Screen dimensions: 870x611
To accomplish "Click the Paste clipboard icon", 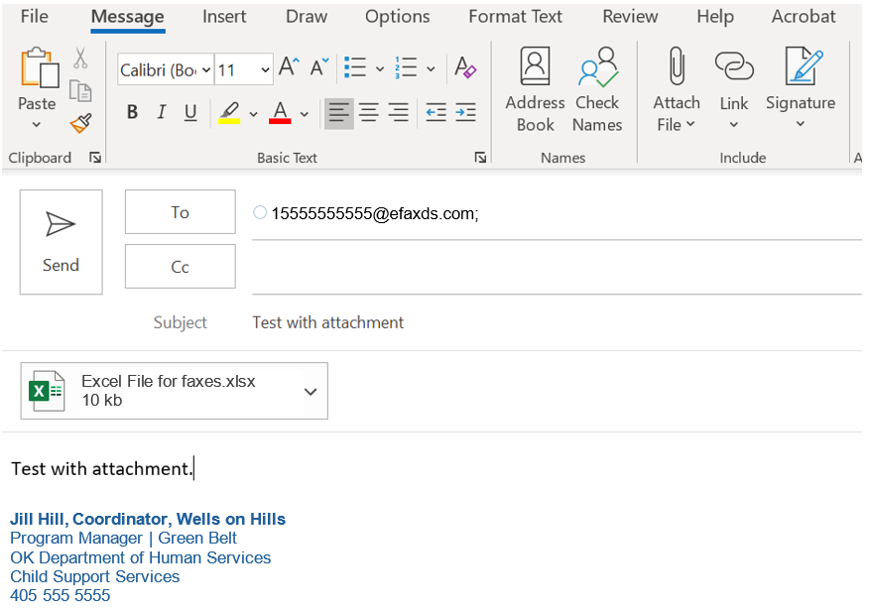I will point(40,67).
